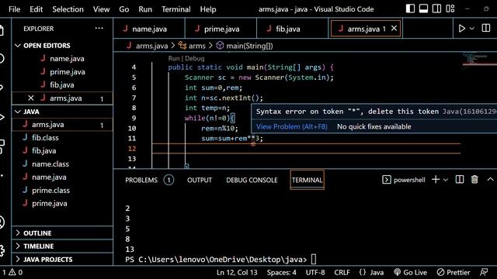Open the File menu
497x279 pixels.
click(x=14, y=9)
